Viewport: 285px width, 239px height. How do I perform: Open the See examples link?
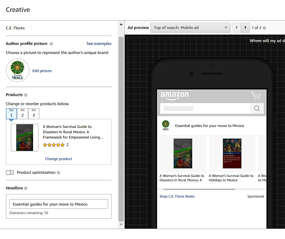click(99, 44)
